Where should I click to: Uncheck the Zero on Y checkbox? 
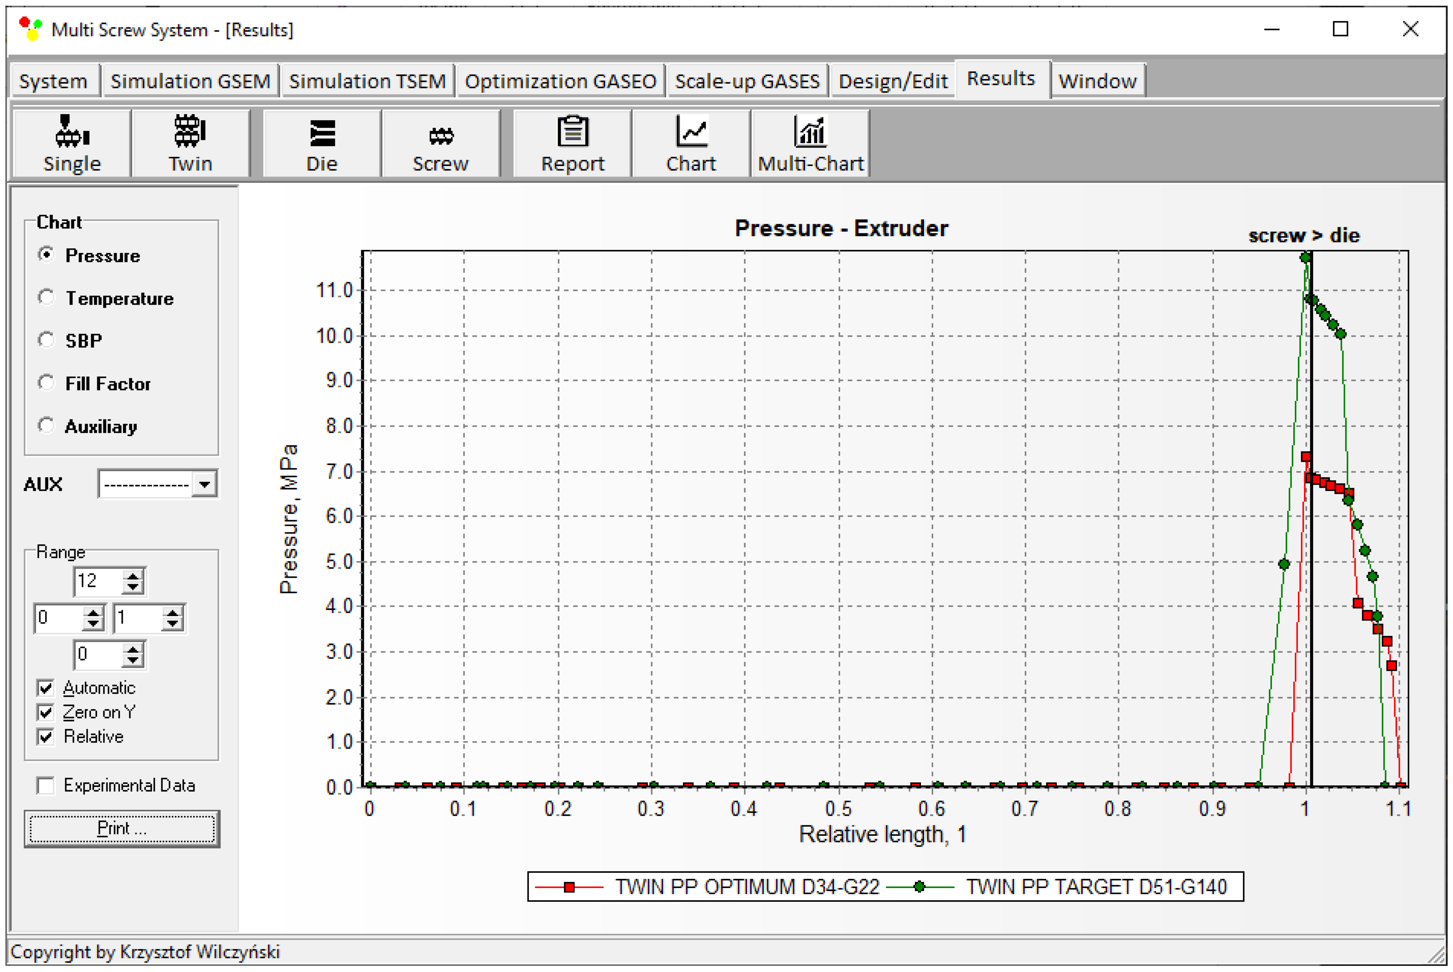click(x=45, y=712)
